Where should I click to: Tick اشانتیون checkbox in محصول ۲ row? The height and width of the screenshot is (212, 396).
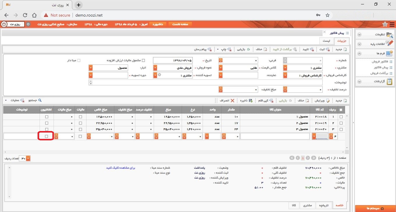[x=47, y=123]
